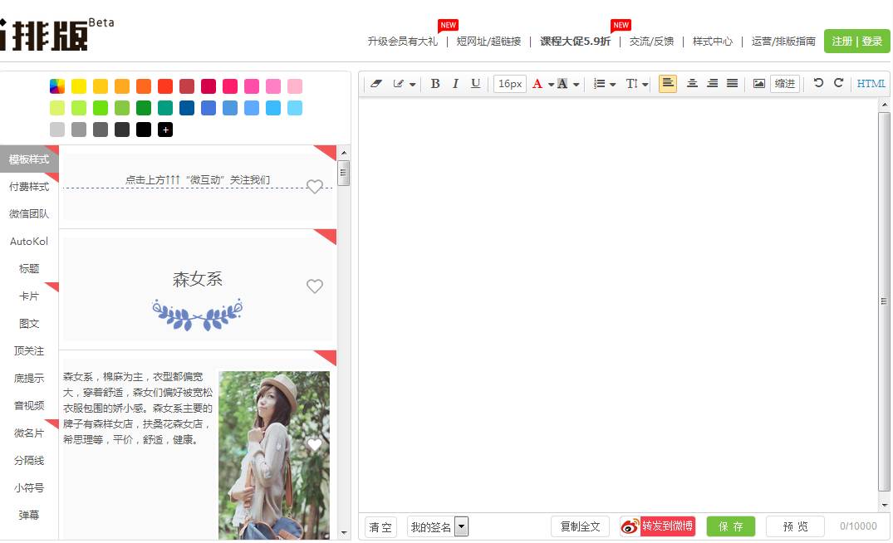Pick the black color swatch
The image size is (893, 543).
(143, 130)
